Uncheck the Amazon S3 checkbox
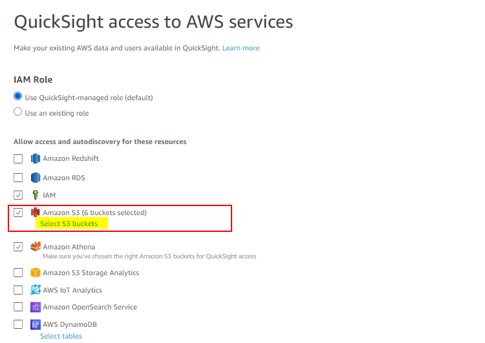The image size is (485, 343). tap(18, 213)
